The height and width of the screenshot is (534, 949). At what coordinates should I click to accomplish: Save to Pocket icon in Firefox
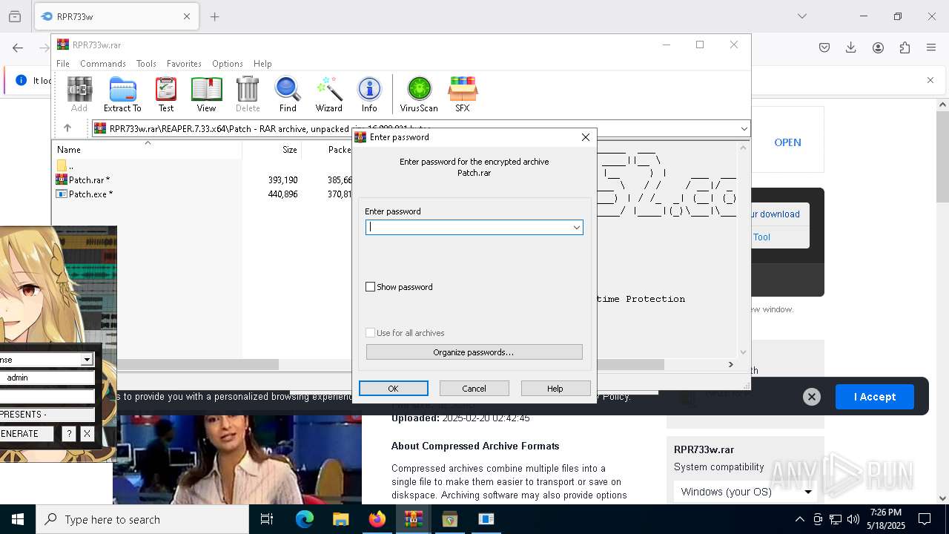824,47
